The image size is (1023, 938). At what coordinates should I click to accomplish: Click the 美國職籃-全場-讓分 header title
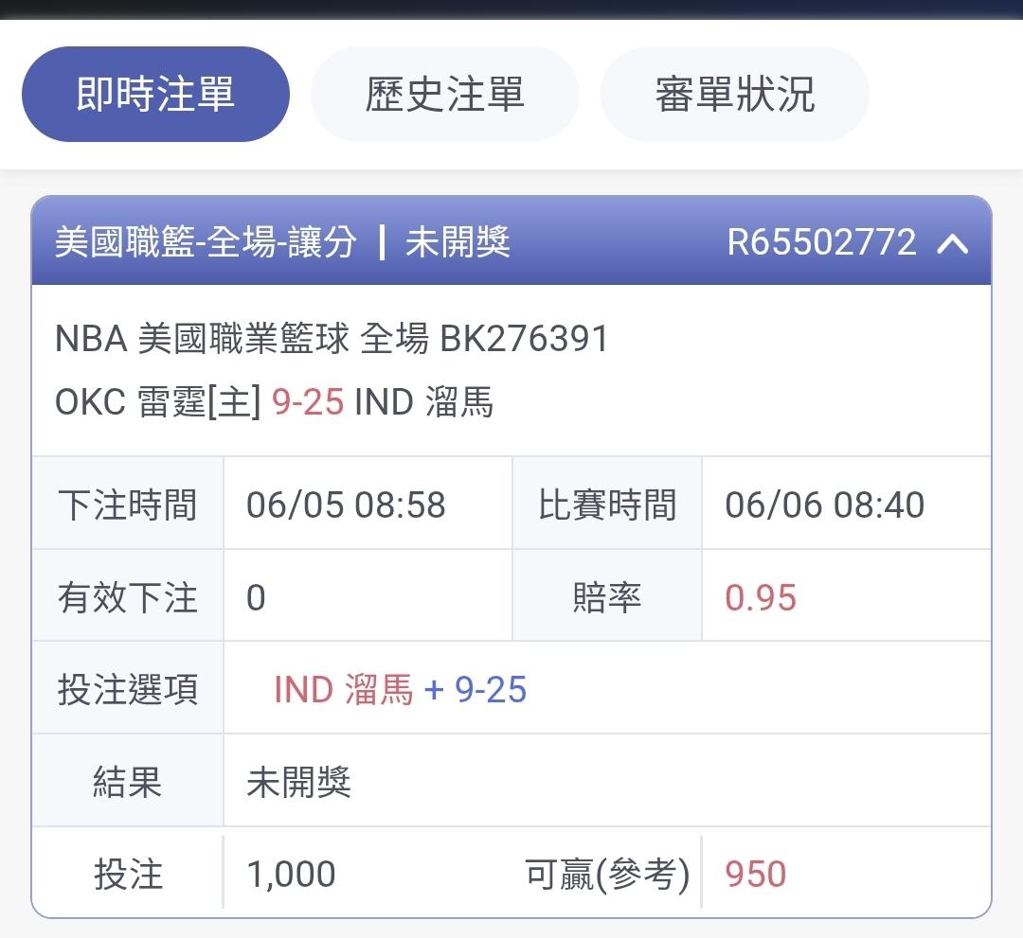(206, 242)
